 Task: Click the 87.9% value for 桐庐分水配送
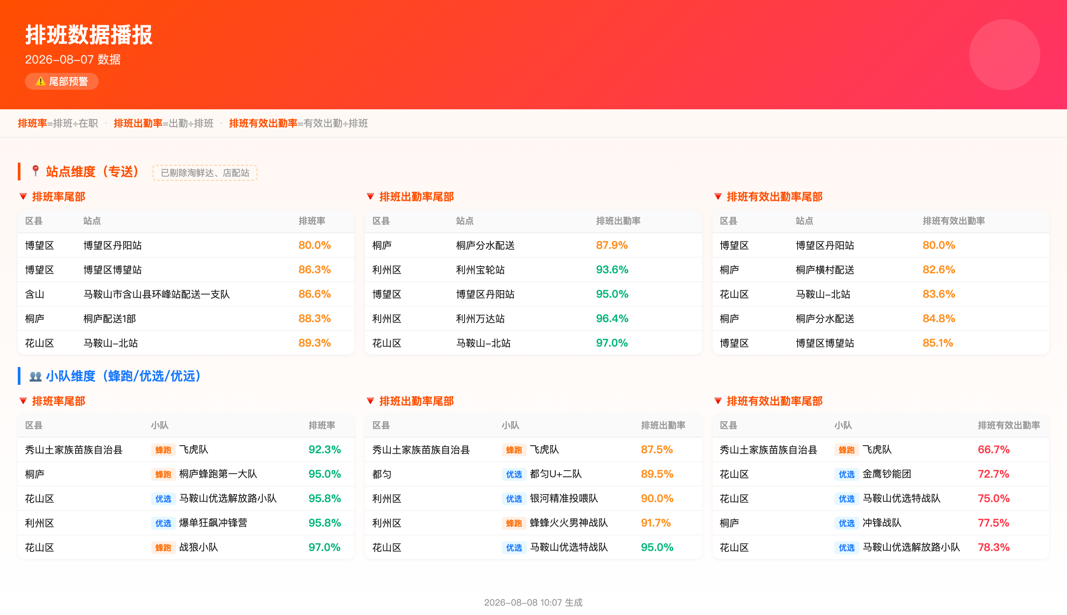point(612,245)
